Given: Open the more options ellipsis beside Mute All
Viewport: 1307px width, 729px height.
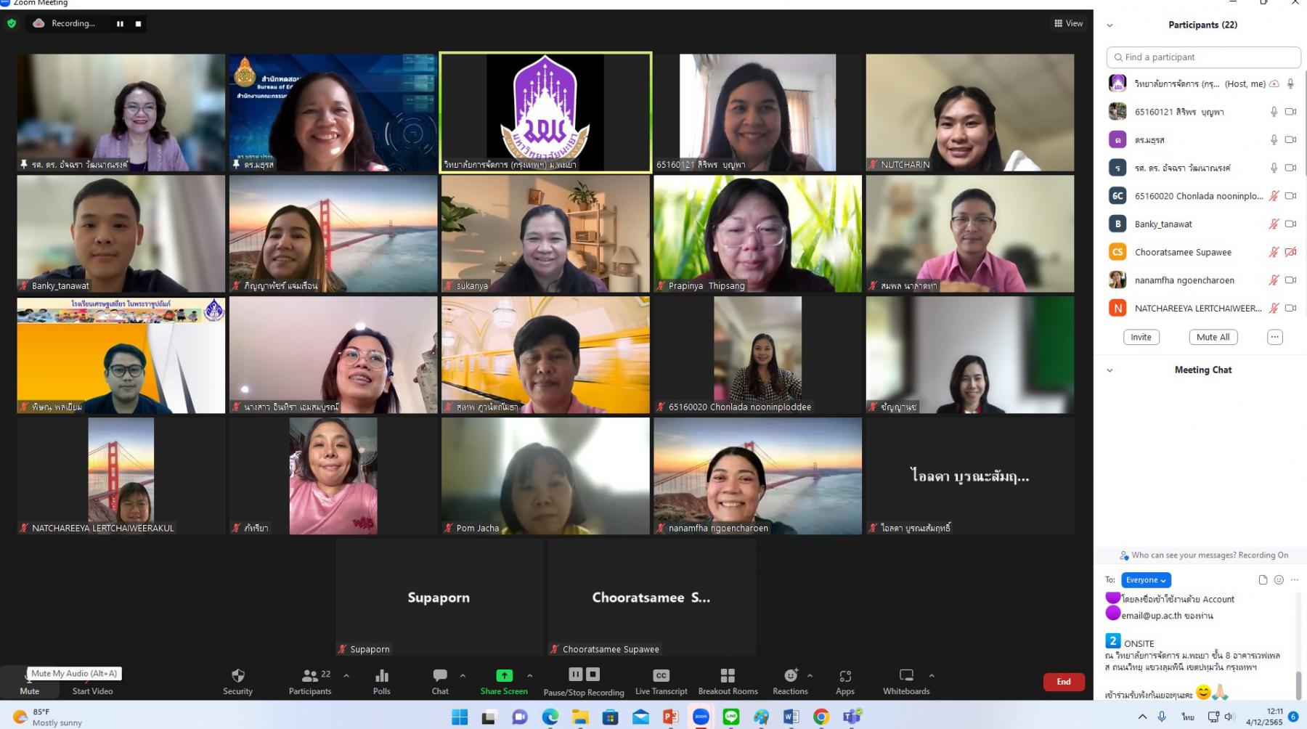Looking at the screenshot, I should [1274, 337].
